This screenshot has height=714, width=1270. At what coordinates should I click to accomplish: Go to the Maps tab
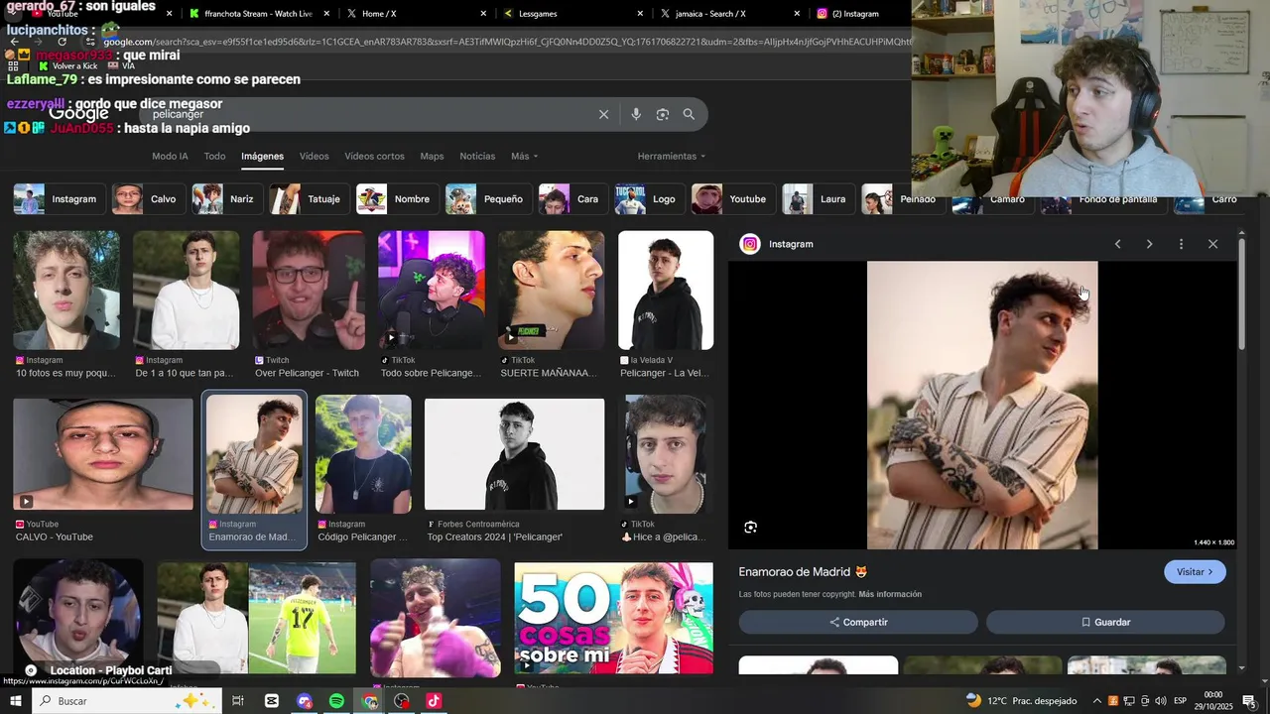[432, 157]
